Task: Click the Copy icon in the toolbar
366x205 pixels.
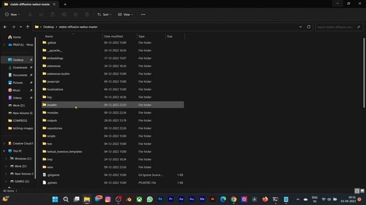Action: coord(41,15)
